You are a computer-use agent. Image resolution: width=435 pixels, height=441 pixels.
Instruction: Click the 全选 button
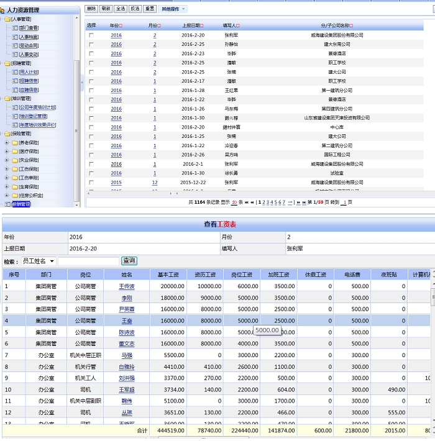[x=121, y=9]
